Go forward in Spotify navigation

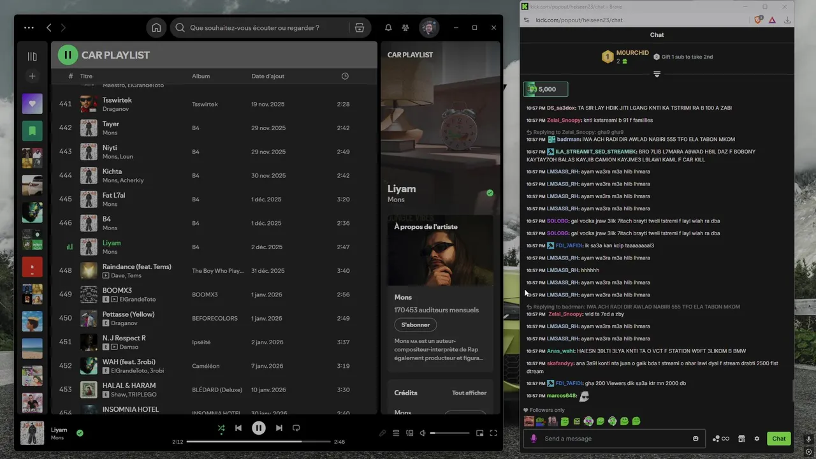62,27
